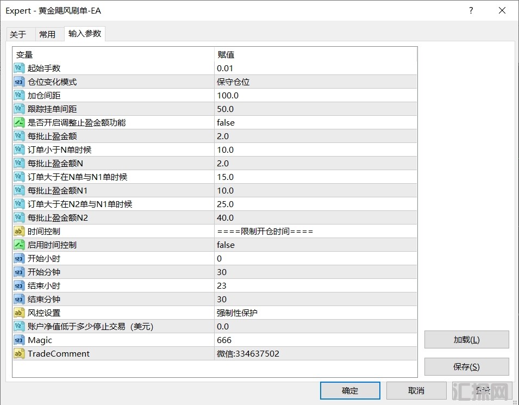The width and height of the screenshot is (519, 405).
Task: Click the help question mark in title bar
Action: 471,10
